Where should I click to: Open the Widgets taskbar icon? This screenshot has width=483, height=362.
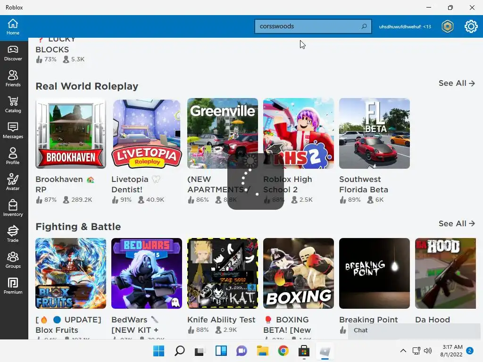[221, 351]
